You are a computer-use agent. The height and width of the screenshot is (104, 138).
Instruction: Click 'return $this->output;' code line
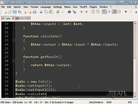[x=51, y=65]
